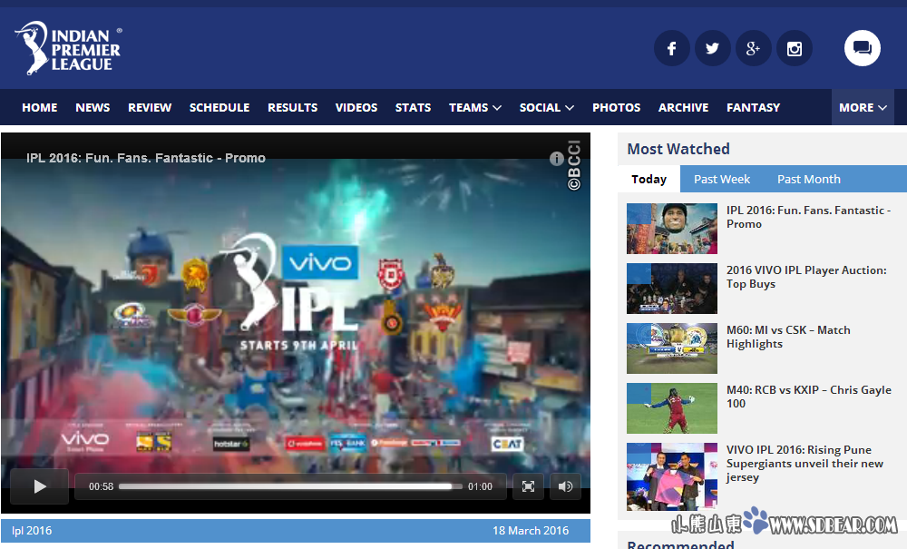Open the RESULTS page

pyautogui.click(x=293, y=108)
